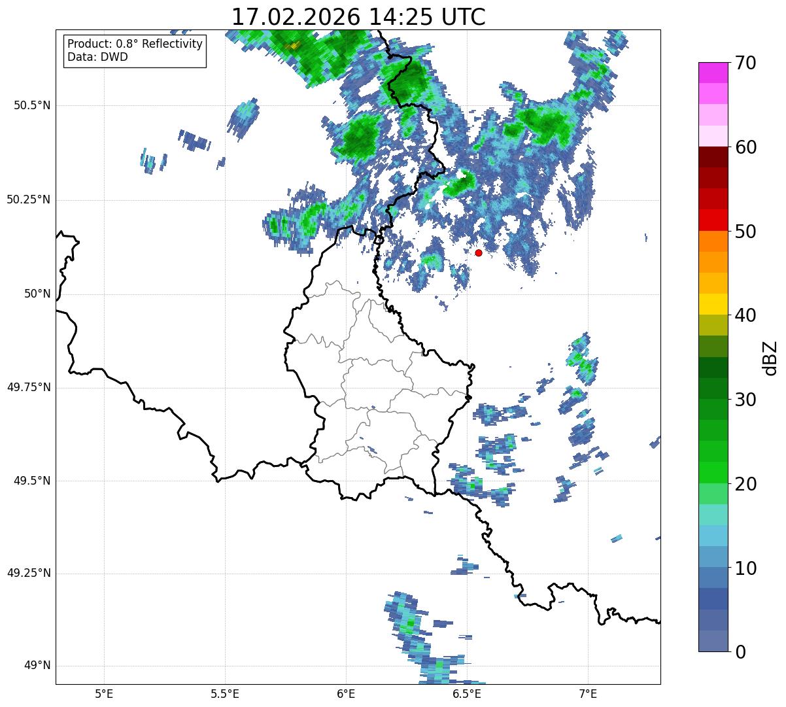Image resolution: width=786 pixels, height=707 pixels.
Task: Click the 6°E longitude label
Action: 346,693
